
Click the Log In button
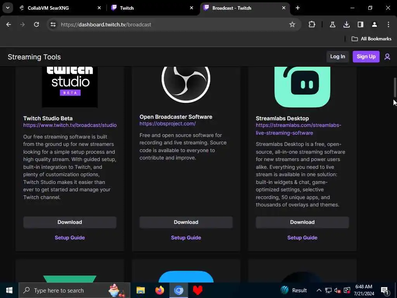pyautogui.click(x=338, y=57)
